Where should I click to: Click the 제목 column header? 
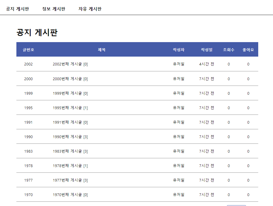[102, 50]
